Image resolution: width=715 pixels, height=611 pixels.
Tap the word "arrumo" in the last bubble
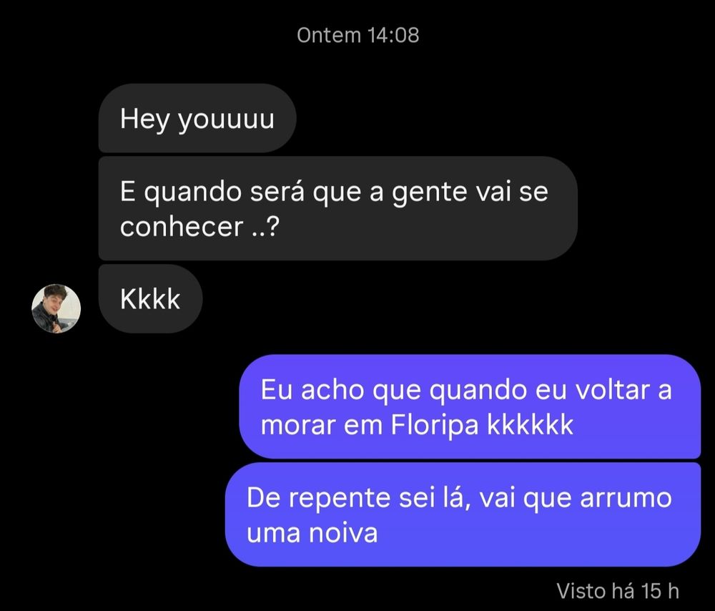pyautogui.click(x=626, y=498)
